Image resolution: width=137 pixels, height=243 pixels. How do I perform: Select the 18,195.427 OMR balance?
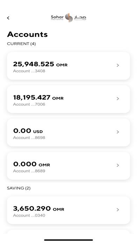click(x=38, y=97)
